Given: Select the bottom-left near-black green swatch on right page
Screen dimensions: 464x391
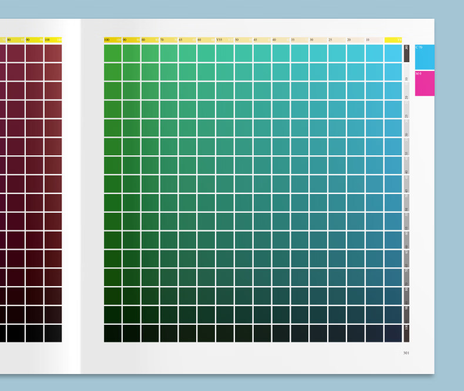Looking at the screenshot, I should click(113, 333).
